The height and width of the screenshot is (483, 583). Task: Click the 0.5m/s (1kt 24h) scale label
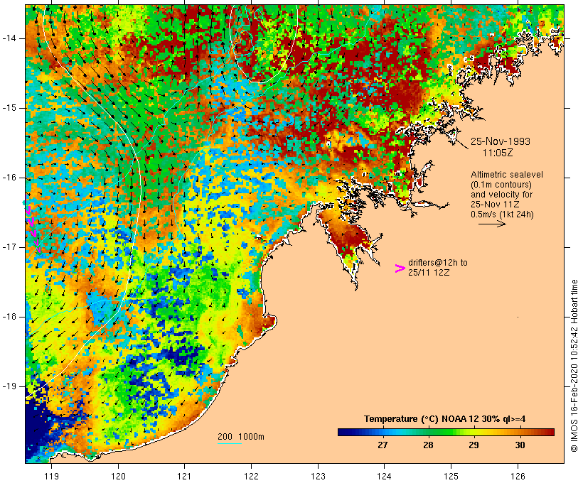(x=502, y=214)
